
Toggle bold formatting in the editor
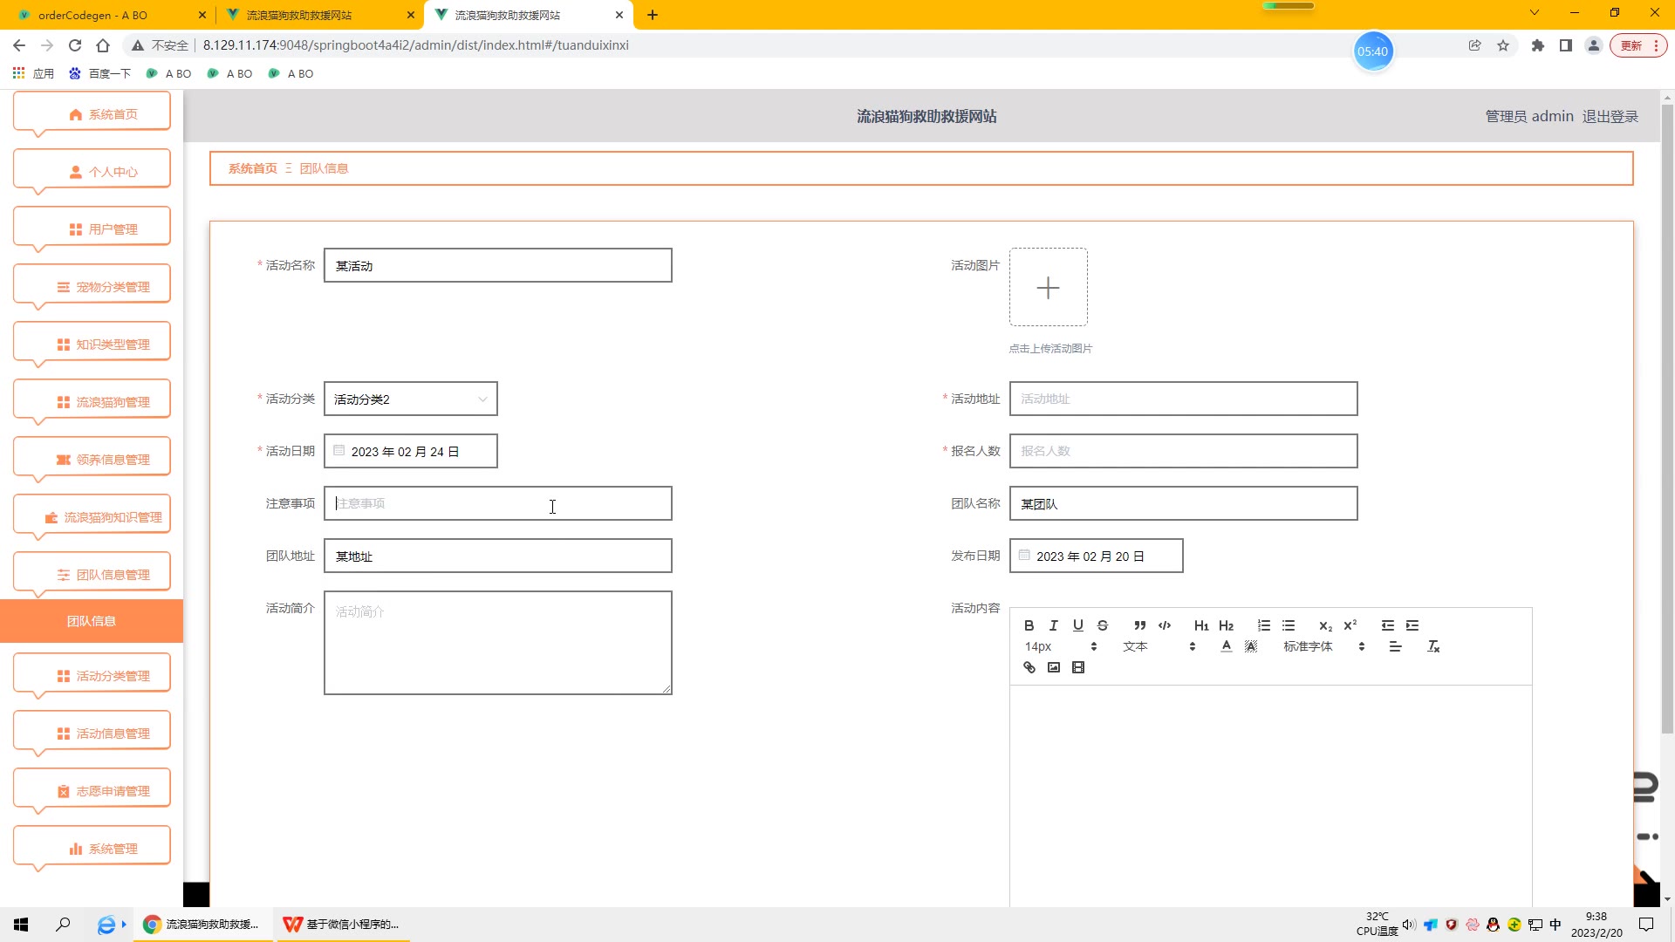pos(1029,625)
